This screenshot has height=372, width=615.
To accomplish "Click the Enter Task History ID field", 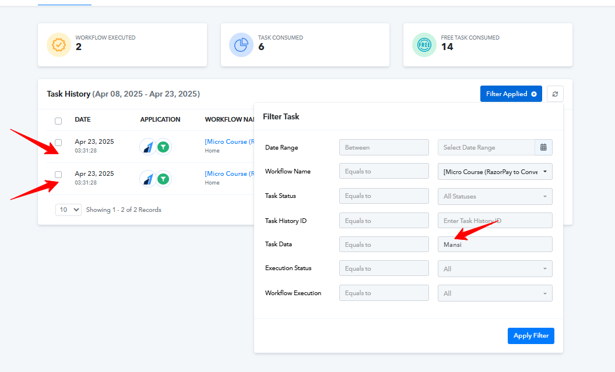I will coord(495,221).
